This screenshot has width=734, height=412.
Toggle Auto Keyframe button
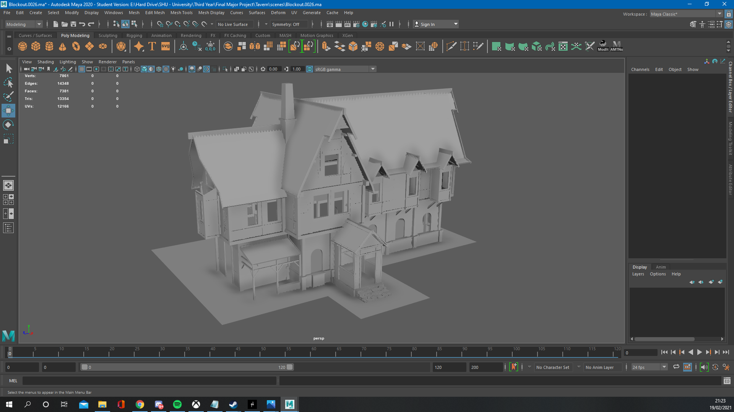(715, 367)
